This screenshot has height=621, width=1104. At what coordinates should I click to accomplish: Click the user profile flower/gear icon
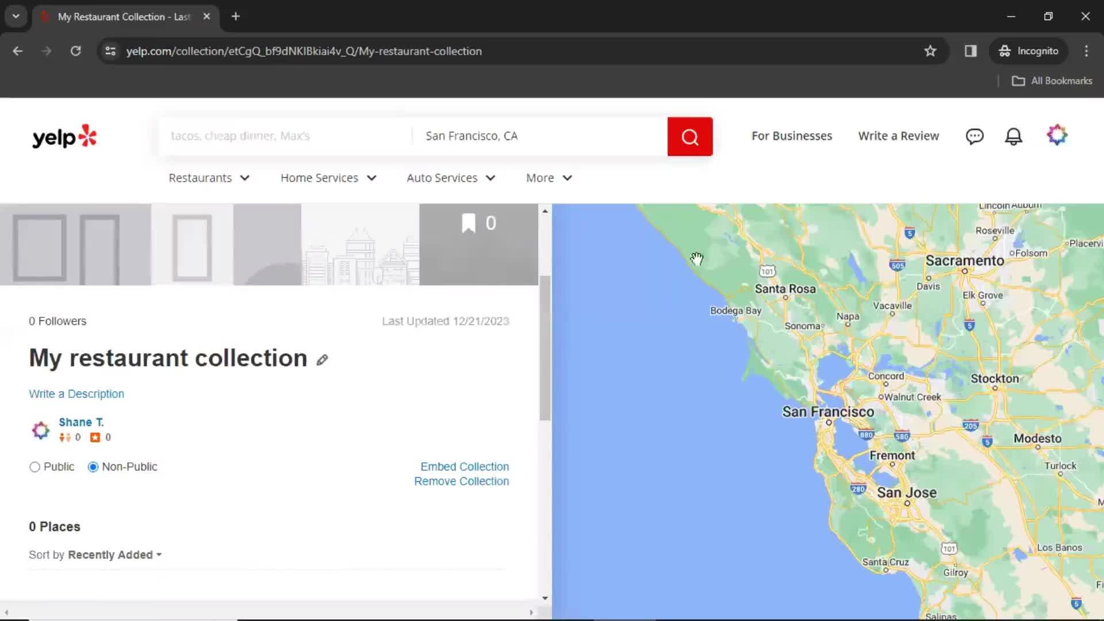pyautogui.click(x=1057, y=136)
